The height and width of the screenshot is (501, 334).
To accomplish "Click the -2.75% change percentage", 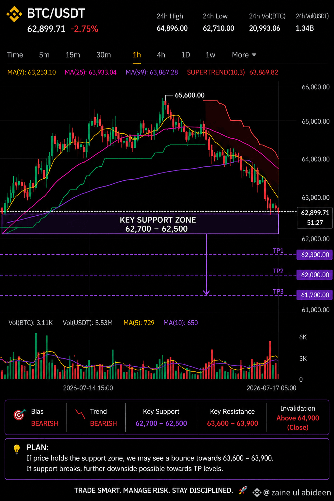I will coord(84,29).
